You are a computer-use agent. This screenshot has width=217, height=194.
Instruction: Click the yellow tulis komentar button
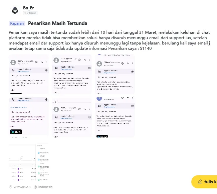(204, 182)
